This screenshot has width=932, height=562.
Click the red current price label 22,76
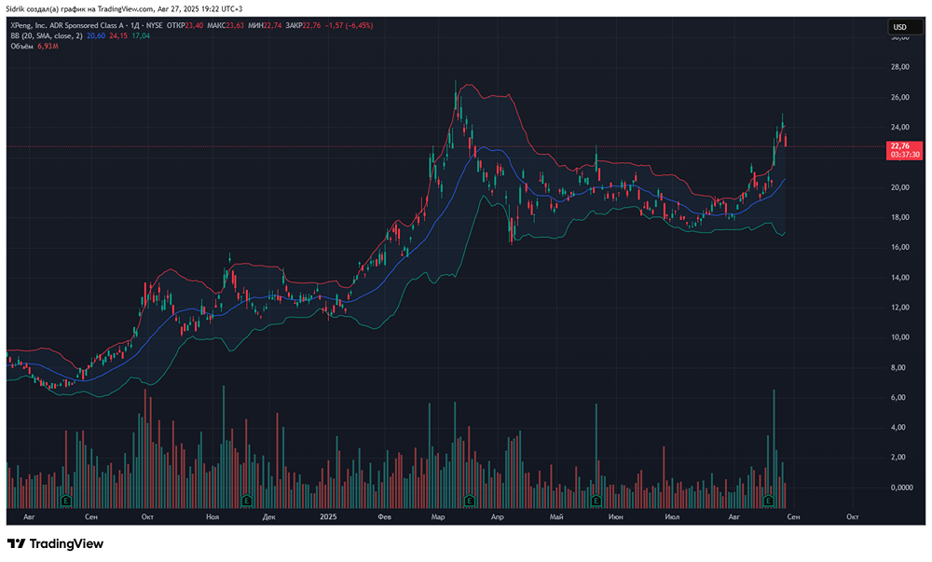point(900,146)
